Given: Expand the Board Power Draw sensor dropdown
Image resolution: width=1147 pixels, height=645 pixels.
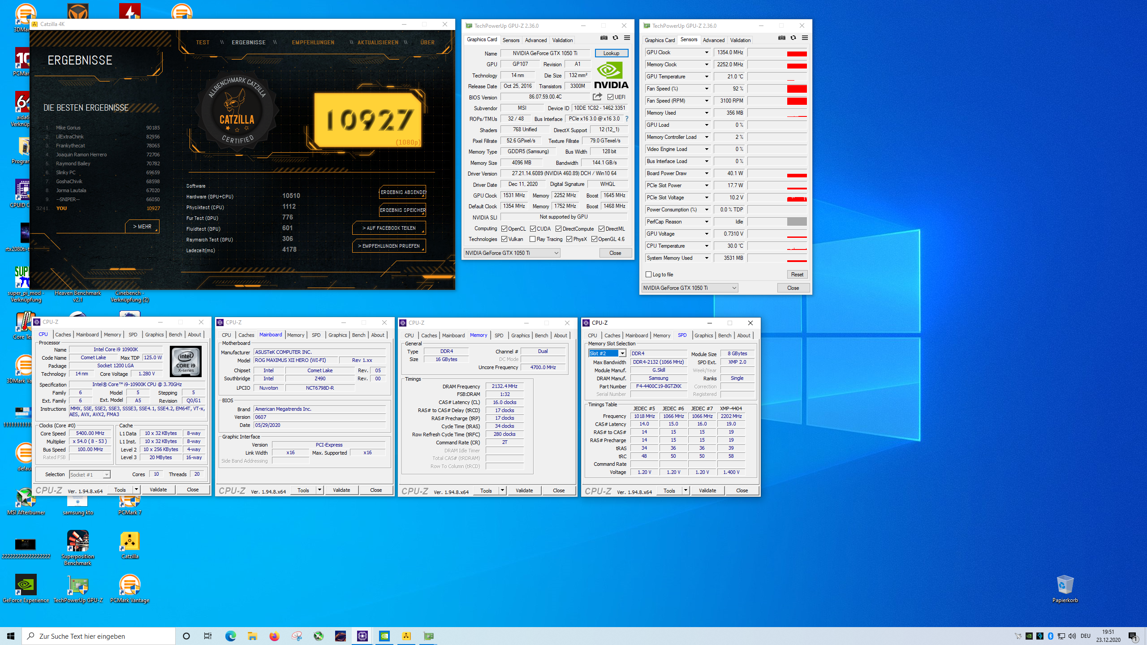Looking at the screenshot, I should point(707,173).
